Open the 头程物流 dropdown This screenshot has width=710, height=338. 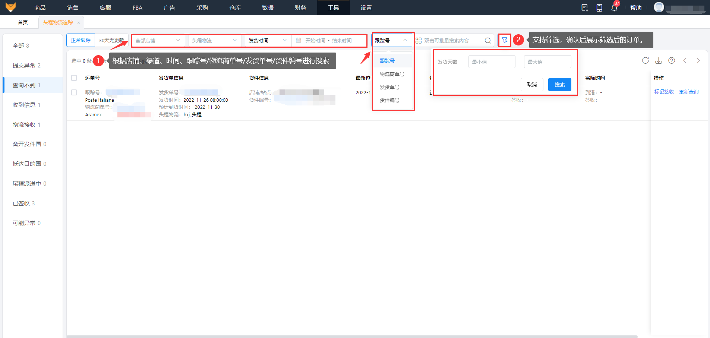tap(214, 40)
